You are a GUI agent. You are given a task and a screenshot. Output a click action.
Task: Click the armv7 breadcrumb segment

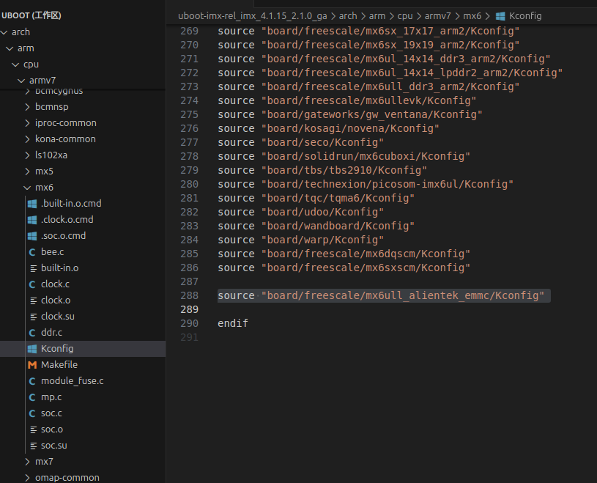click(438, 16)
